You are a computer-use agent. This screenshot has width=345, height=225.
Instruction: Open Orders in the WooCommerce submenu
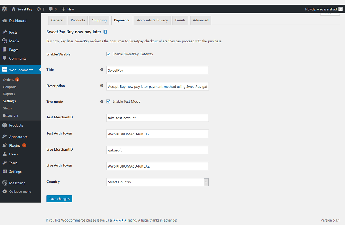[x=8, y=80]
